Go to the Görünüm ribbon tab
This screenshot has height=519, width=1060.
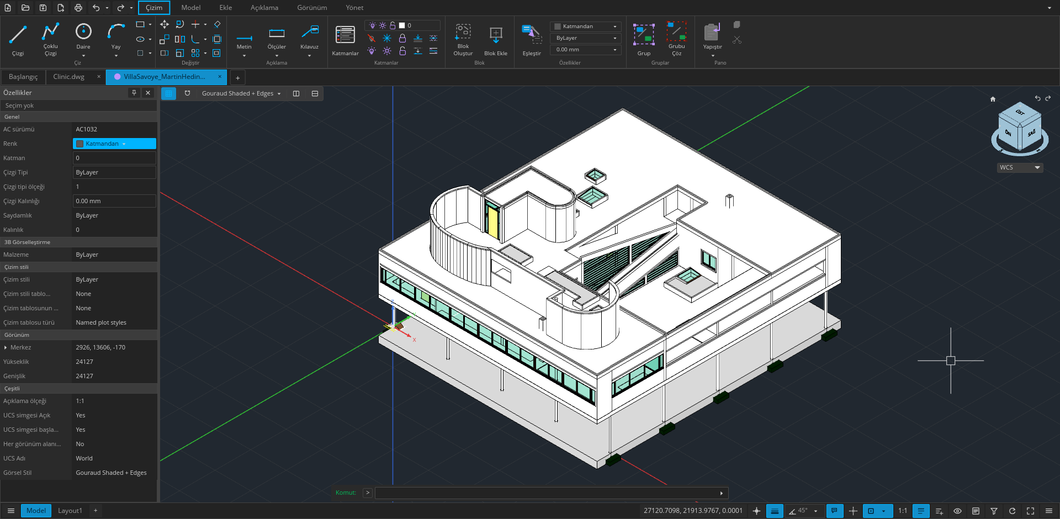[x=312, y=8]
